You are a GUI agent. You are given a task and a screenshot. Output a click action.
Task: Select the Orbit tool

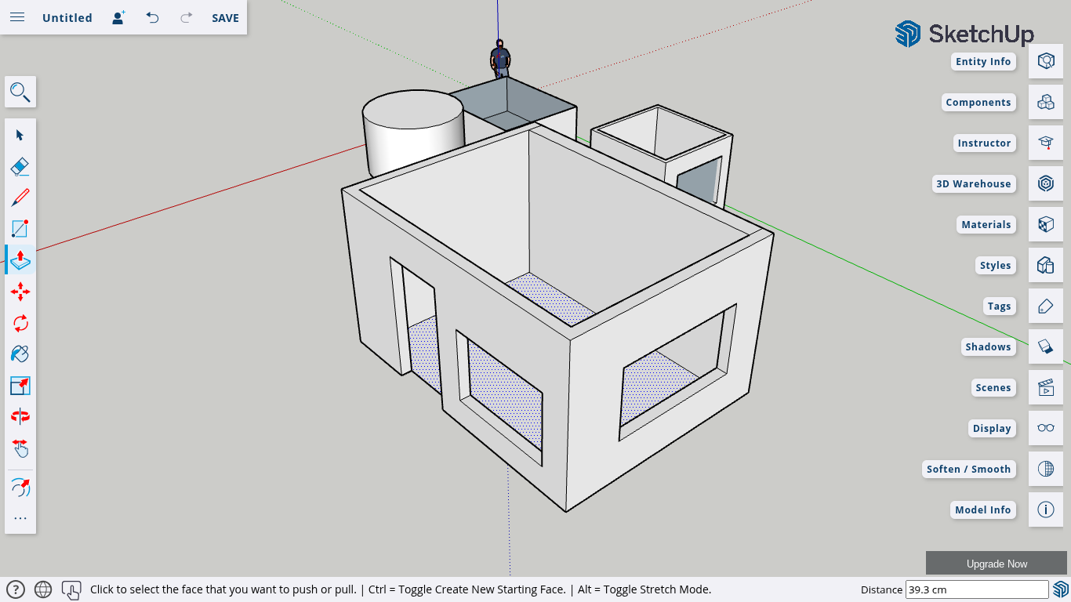tap(20, 417)
